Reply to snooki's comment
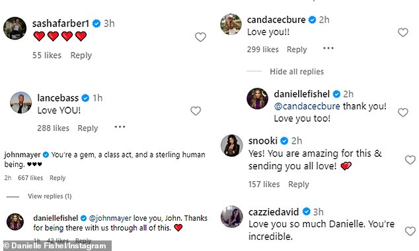419x251 pixels. [299, 184]
